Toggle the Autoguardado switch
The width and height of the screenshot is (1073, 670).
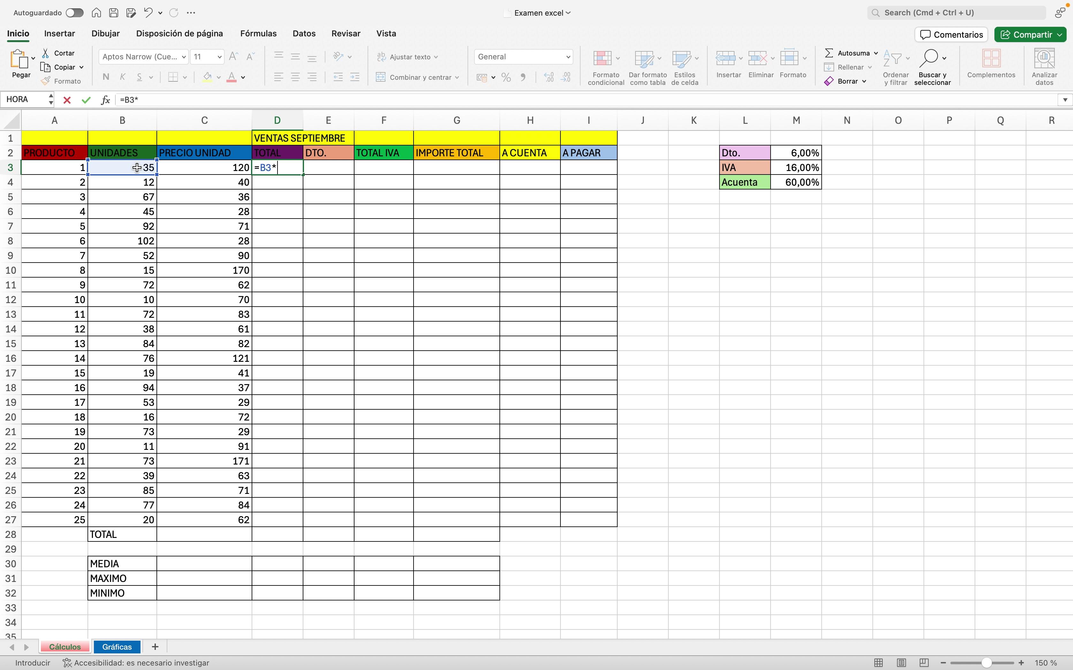click(x=74, y=13)
